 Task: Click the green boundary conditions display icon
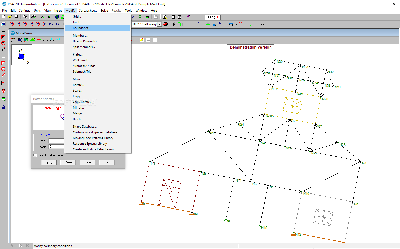pyautogui.click(x=208, y=24)
